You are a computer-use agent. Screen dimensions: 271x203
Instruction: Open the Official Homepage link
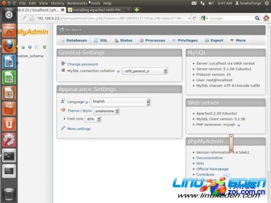click(x=212, y=169)
